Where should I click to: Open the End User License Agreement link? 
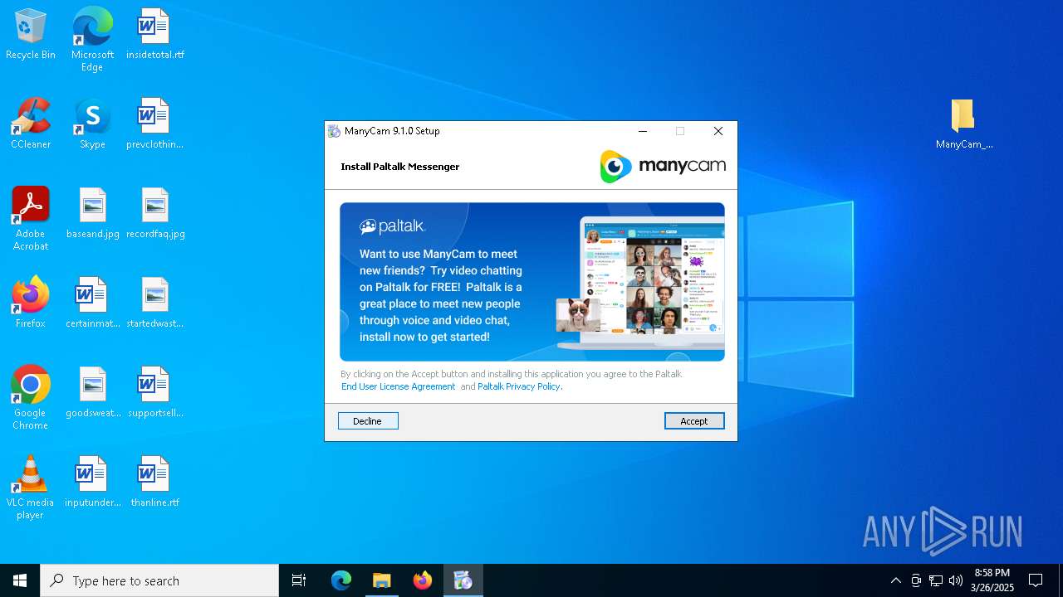[x=399, y=386]
